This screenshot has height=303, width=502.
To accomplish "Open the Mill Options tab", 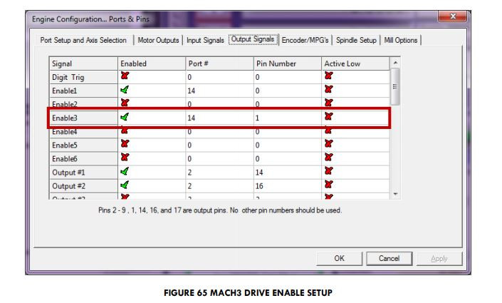I will [x=400, y=40].
